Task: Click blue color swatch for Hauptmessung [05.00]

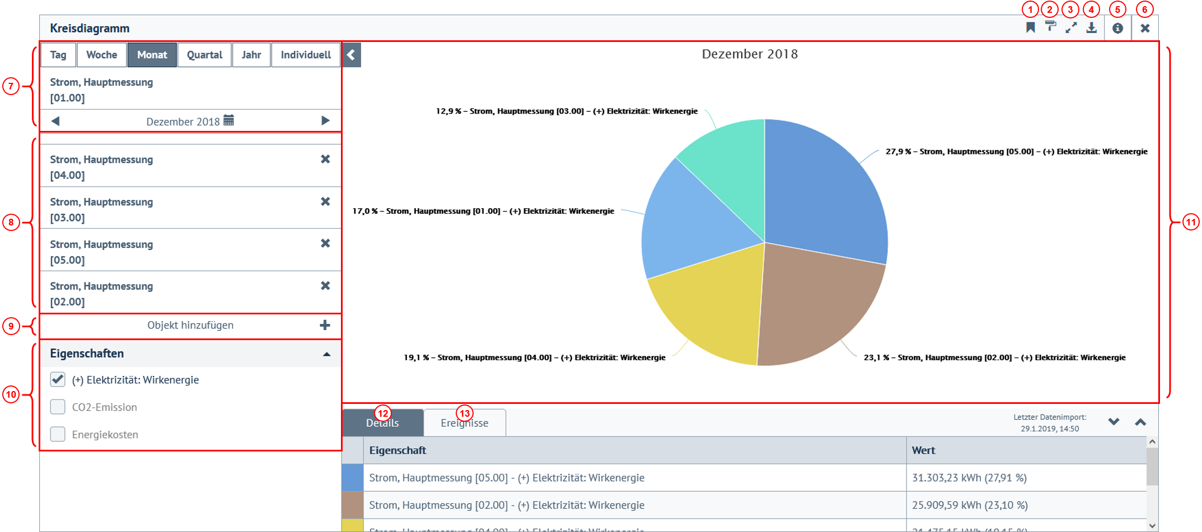Action: point(352,478)
